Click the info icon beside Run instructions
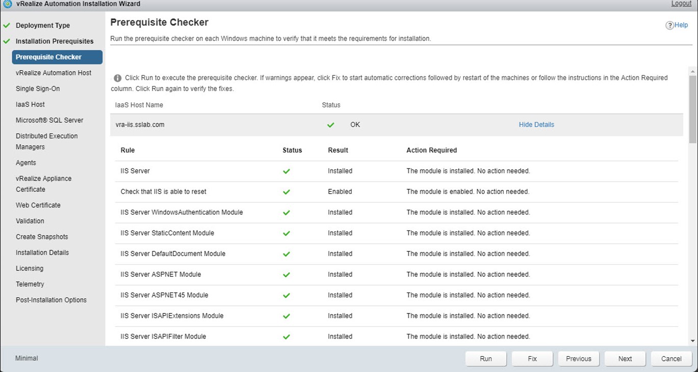698x372 pixels. pos(118,78)
